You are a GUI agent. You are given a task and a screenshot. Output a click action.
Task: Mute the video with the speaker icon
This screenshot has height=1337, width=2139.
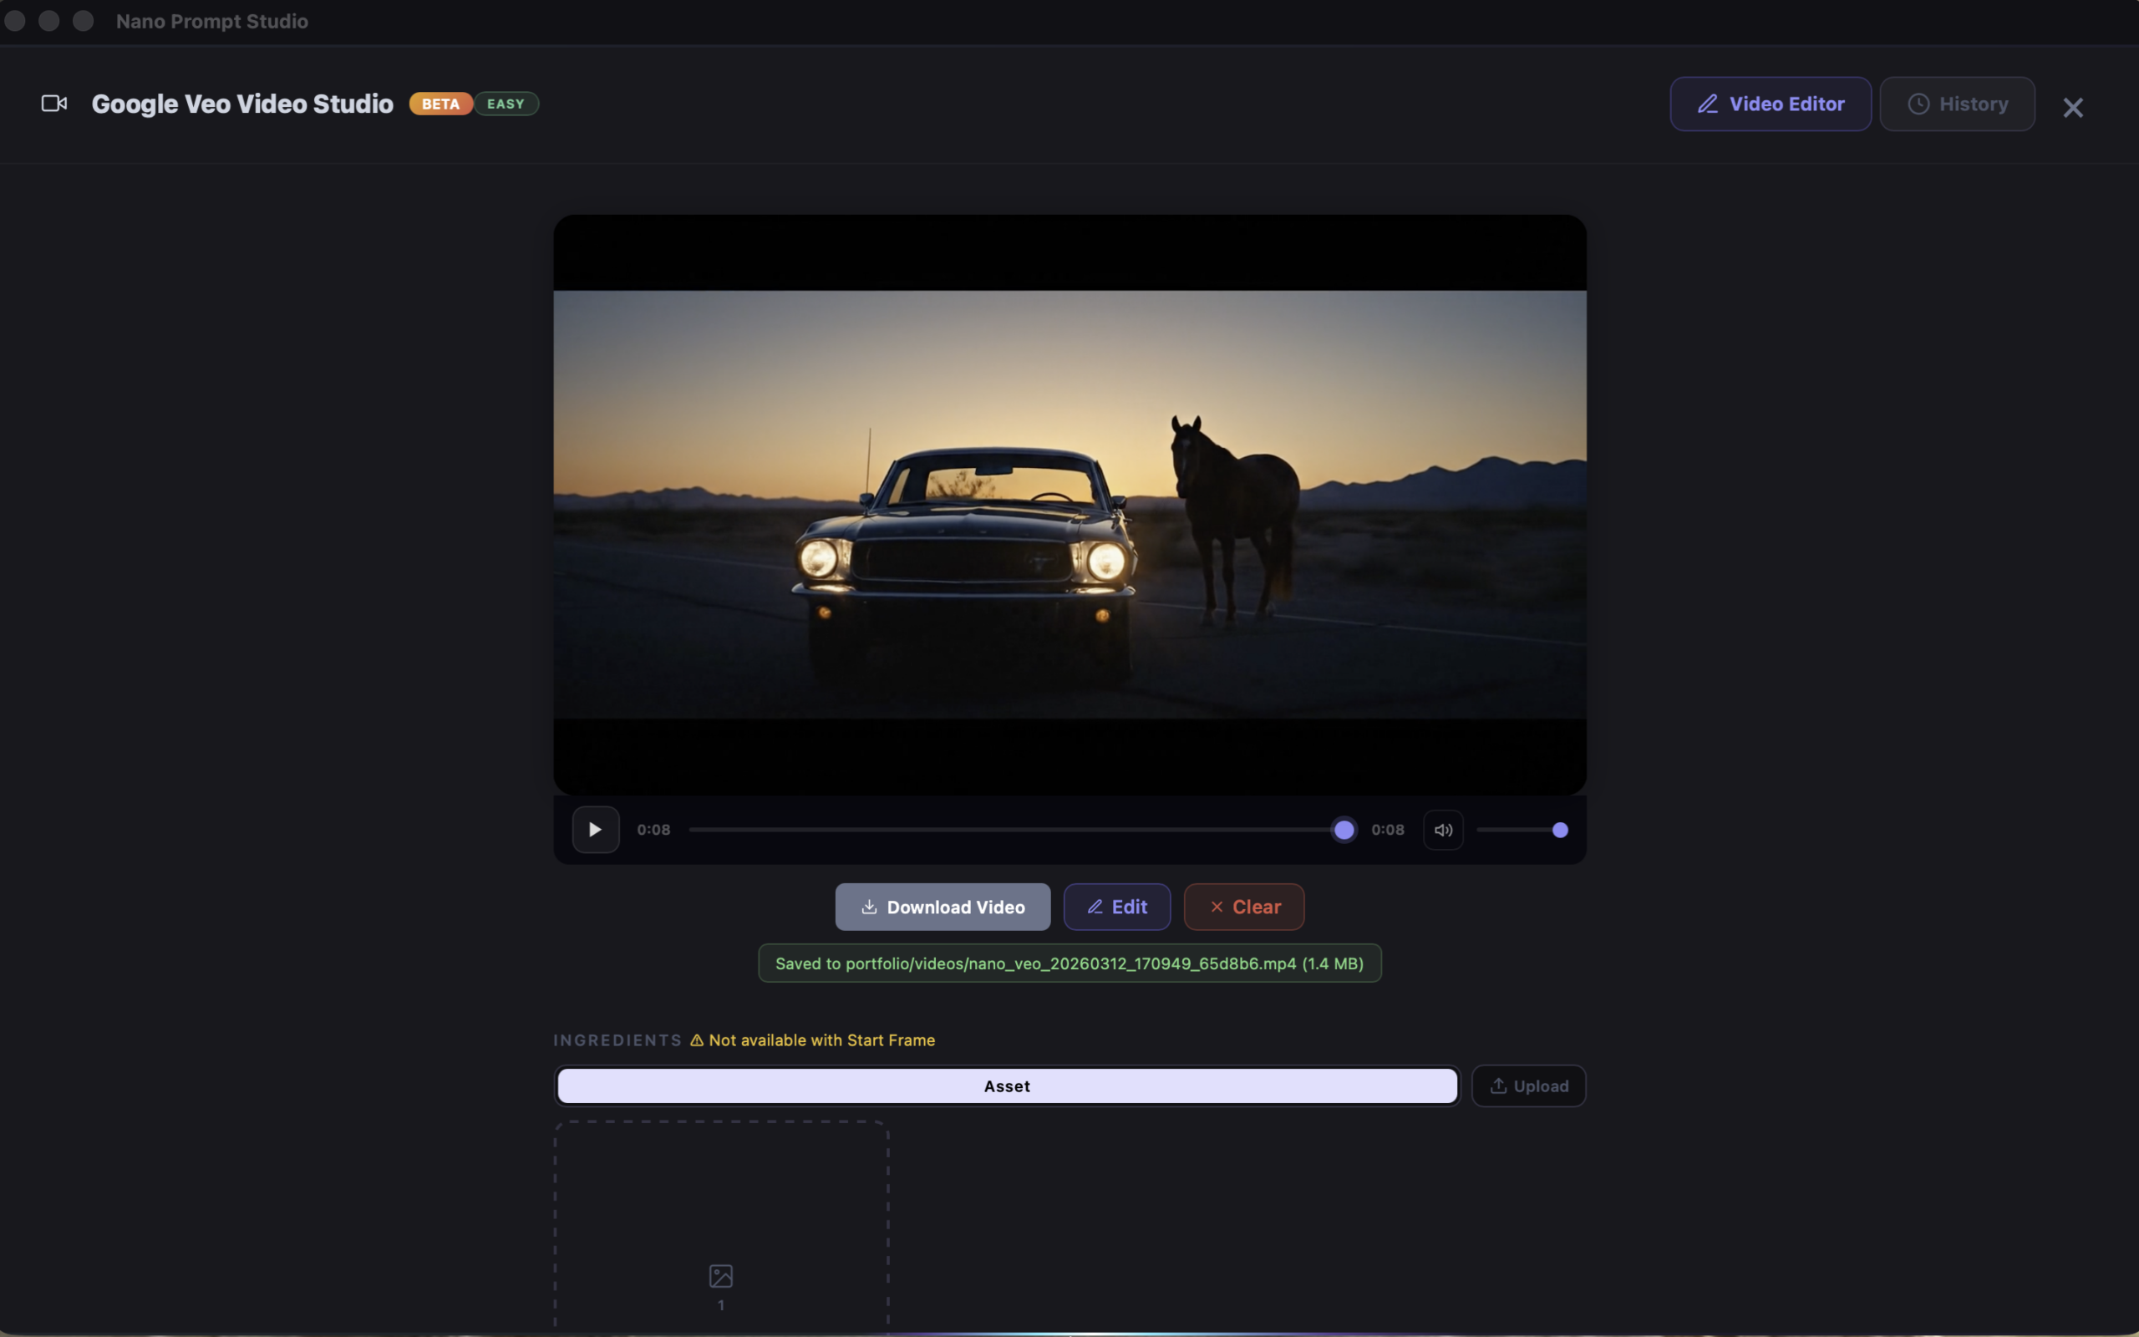(1442, 830)
